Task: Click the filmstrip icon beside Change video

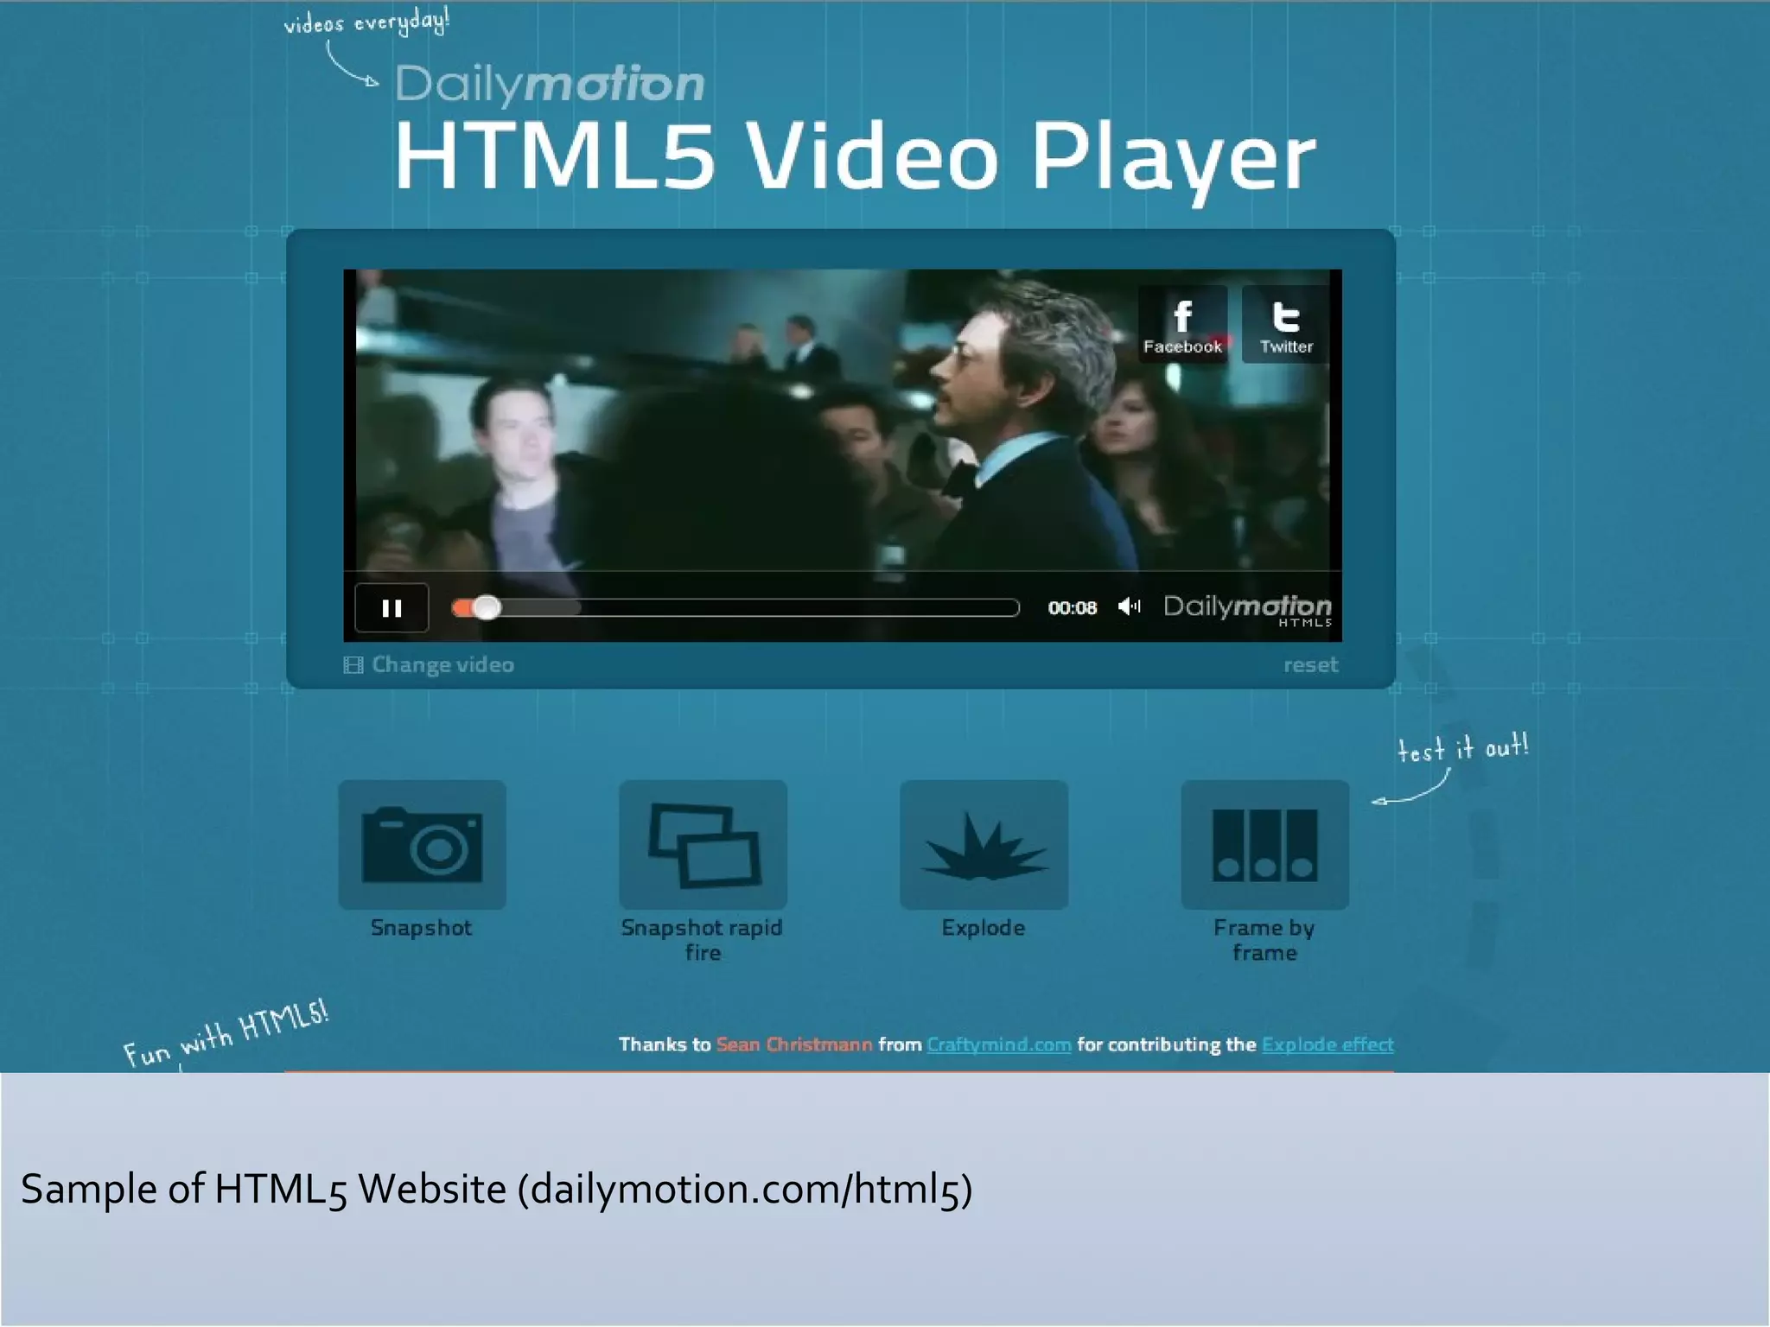Action: (353, 664)
